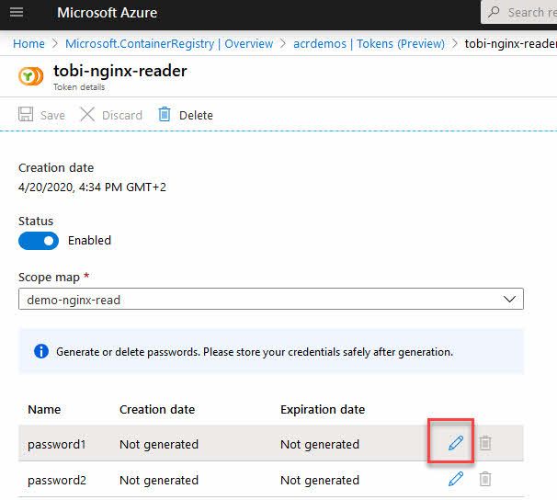Click the search magnifier icon
The height and width of the screenshot is (500, 557).
(494, 13)
